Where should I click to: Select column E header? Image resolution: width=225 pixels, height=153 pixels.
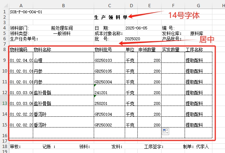pyautogui.click(x=150, y=6)
